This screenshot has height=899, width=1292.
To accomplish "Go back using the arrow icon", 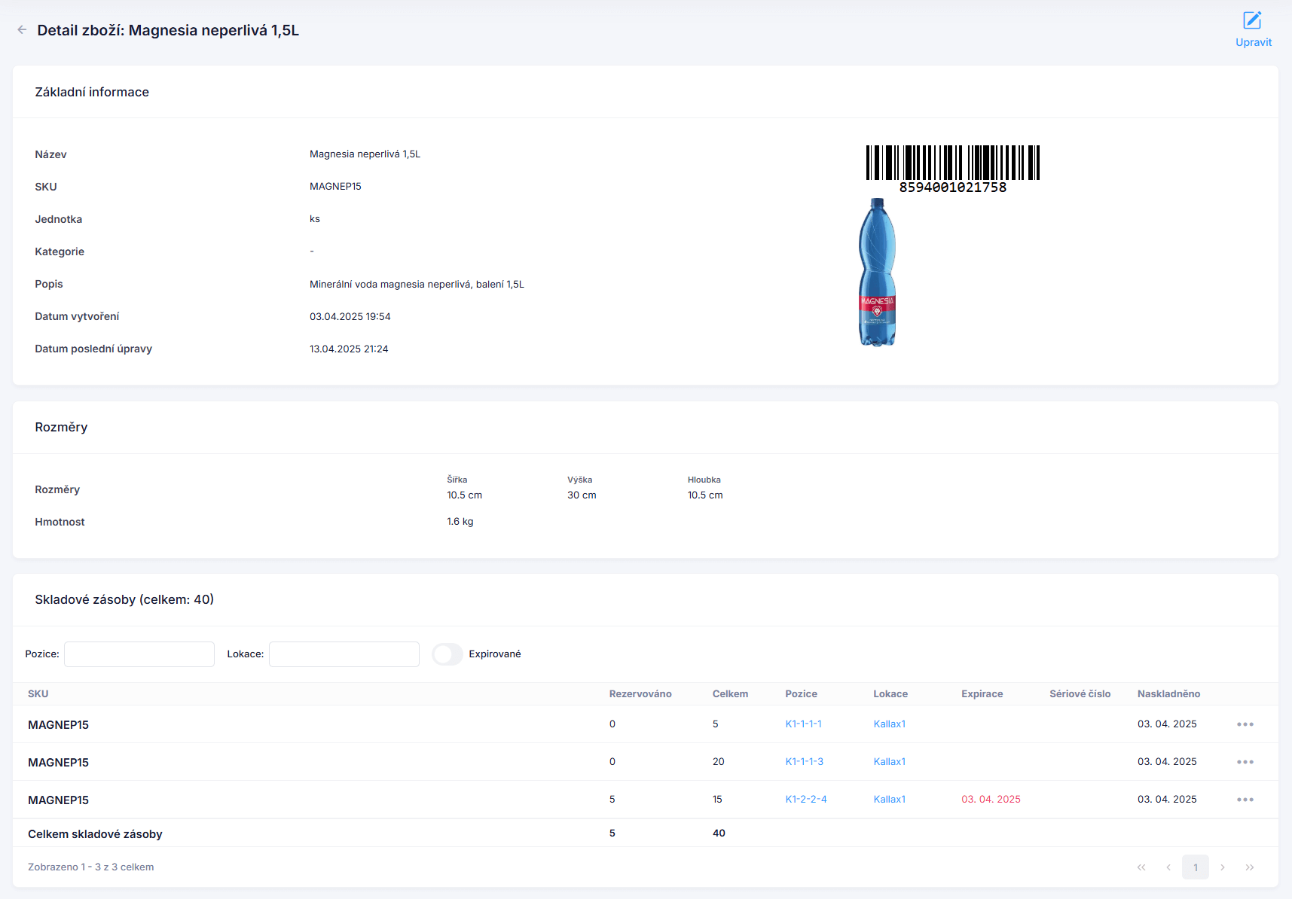I will [x=22, y=30].
